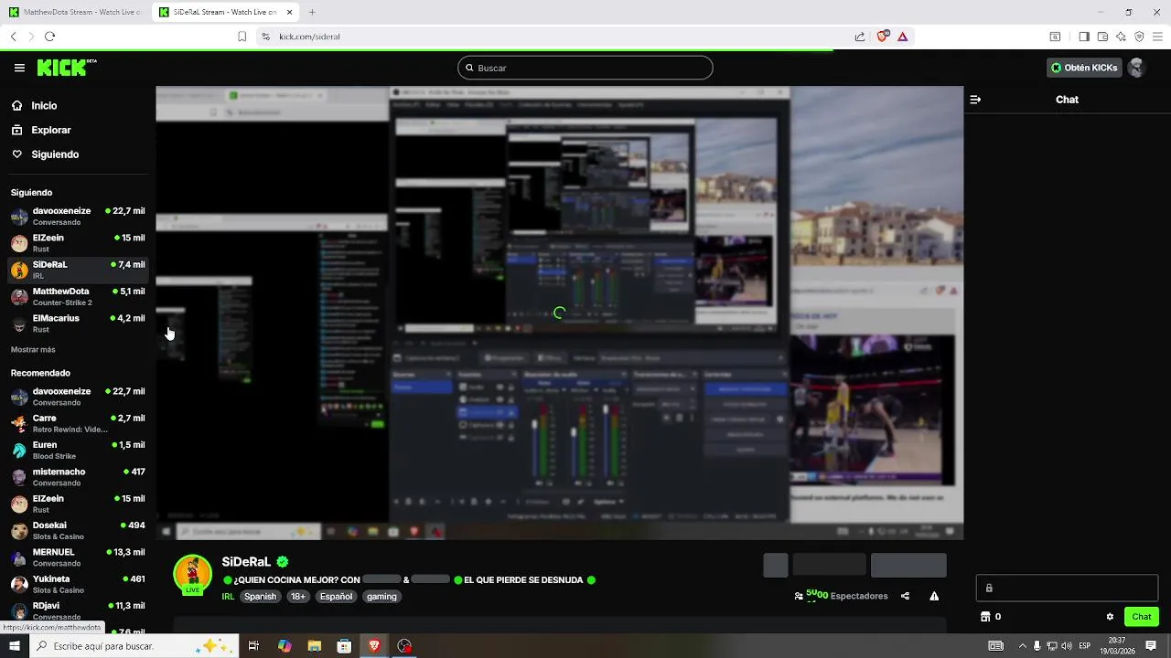Viewport: 1171px width, 658px height.
Task: Close the SiDeRaL Stream tab
Action: 290,12
